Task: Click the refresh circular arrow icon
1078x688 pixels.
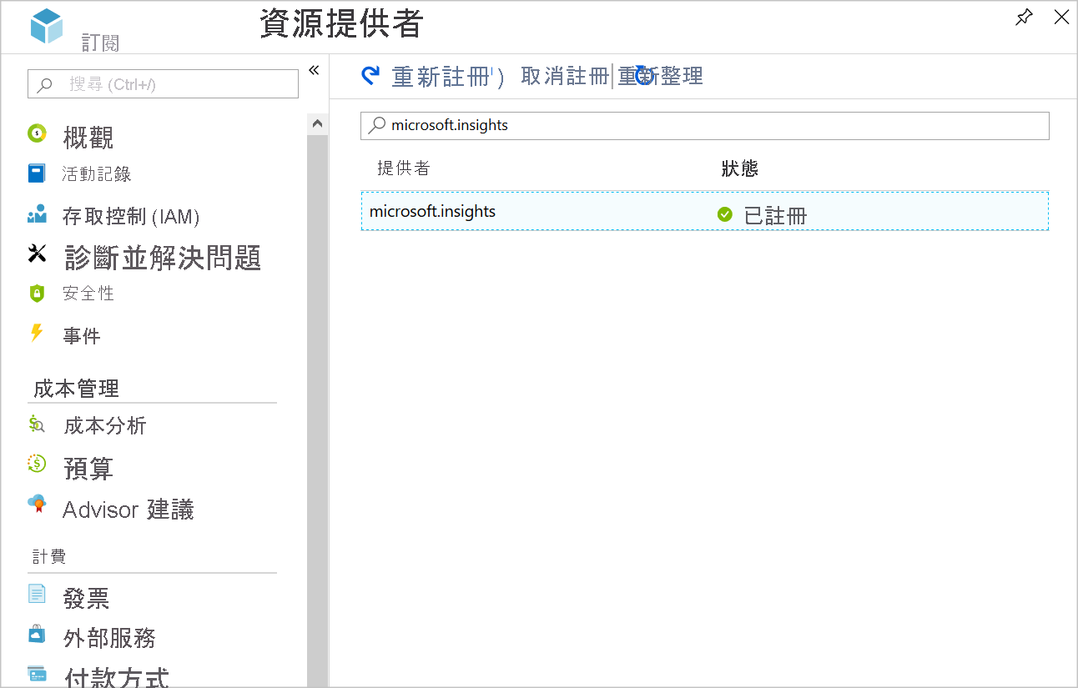Action: (644, 76)
